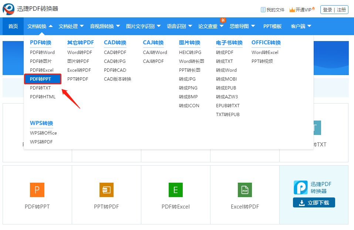Go to 首页 tab
354x230 pixels.
click(13, 26)
